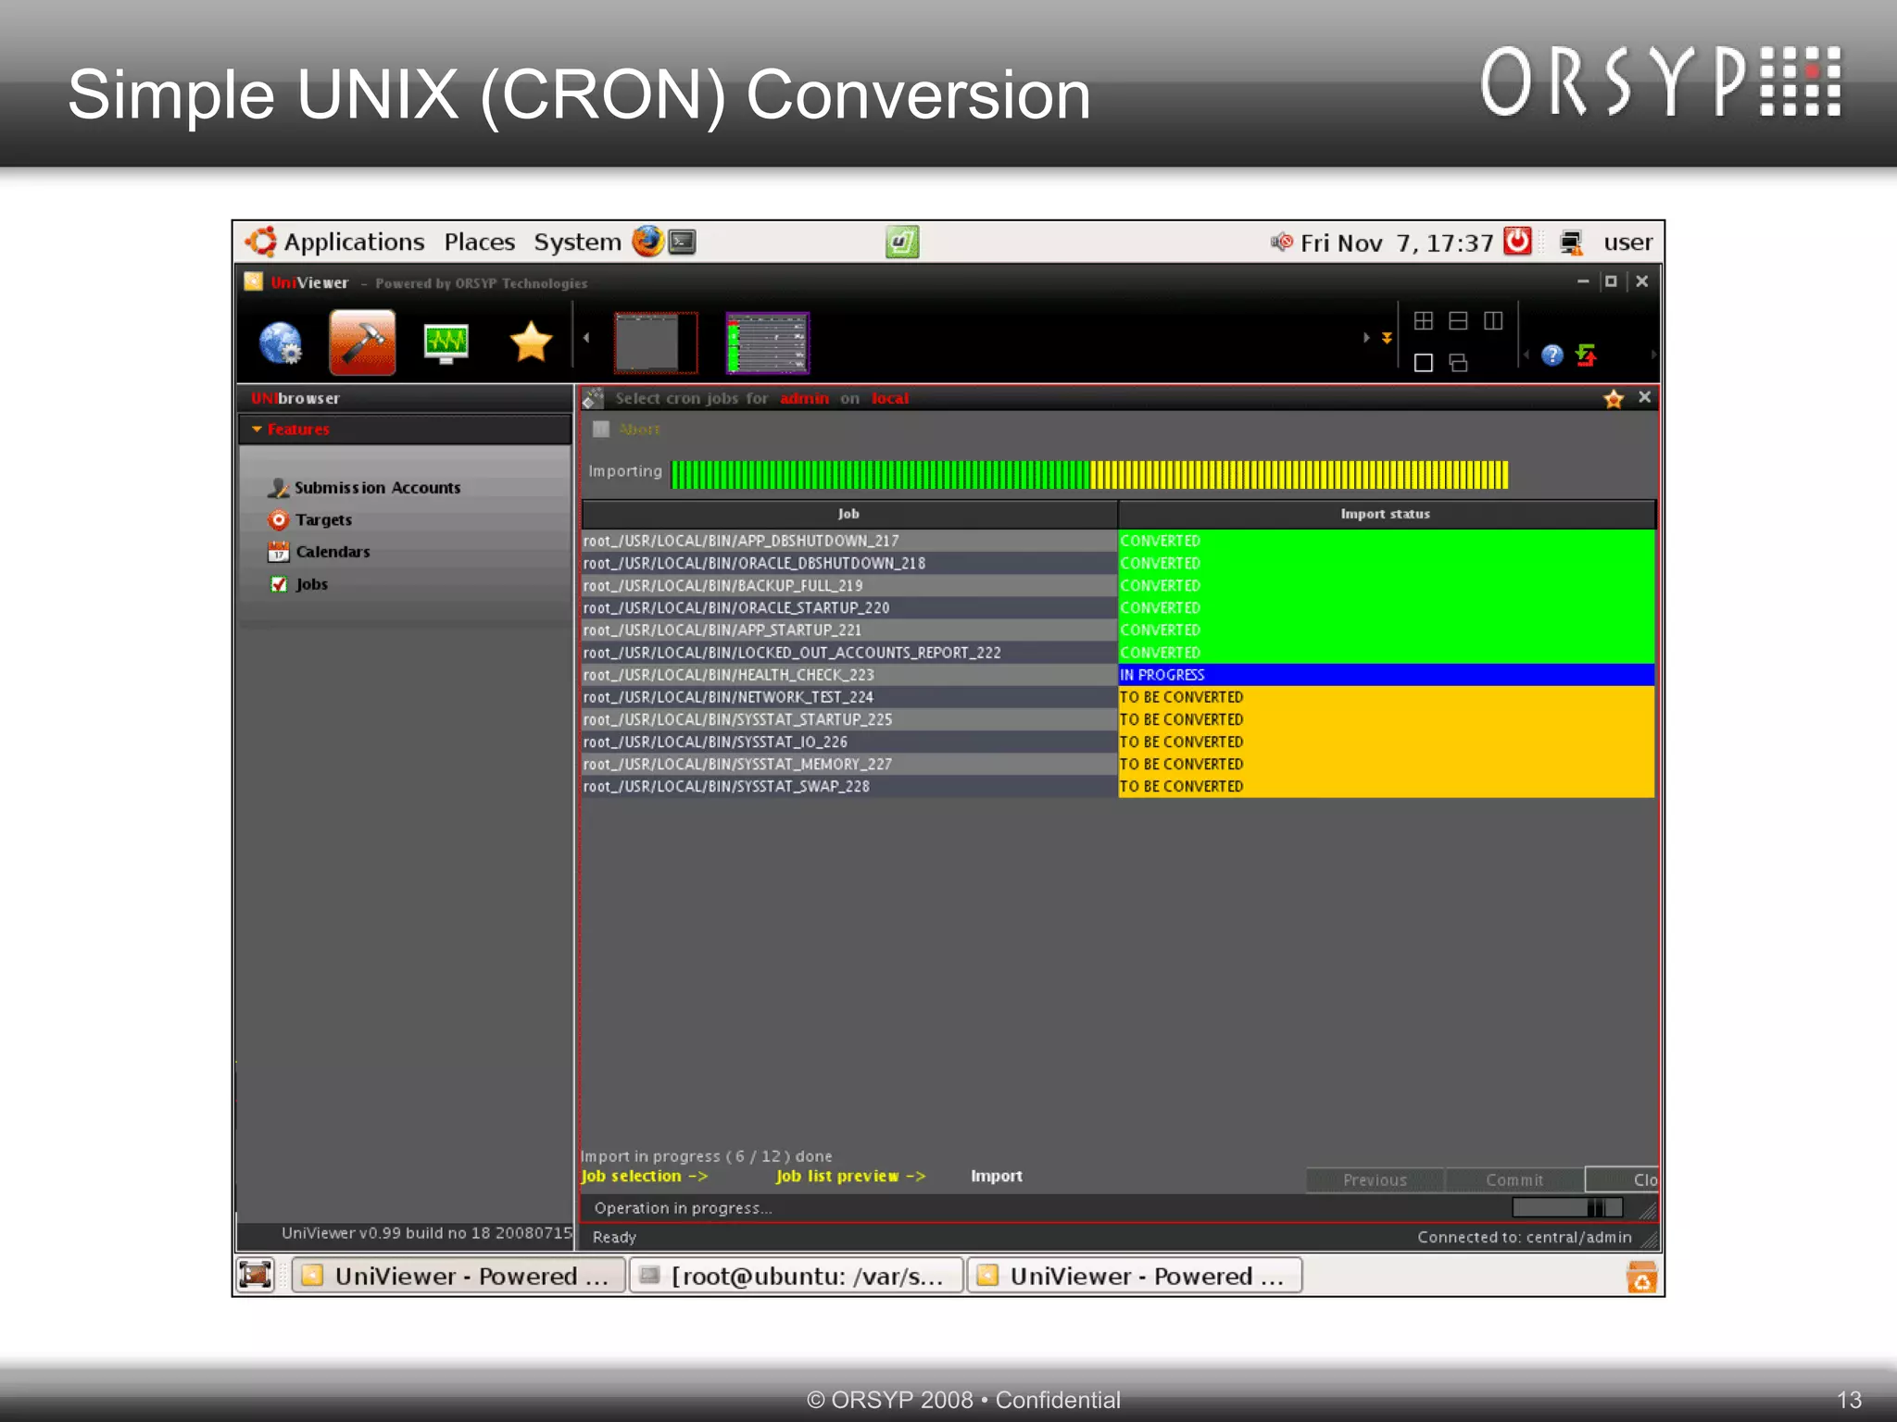
Task: Open the terminal launcher icon in top panel
Action: [x=683, y=242]
